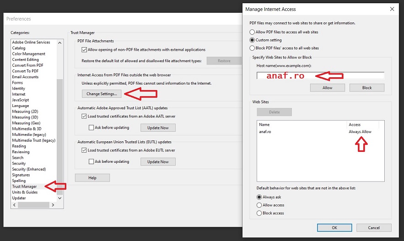404x241 pixels.
Task: Dismiss dialog with Cancel button
Action: 374,228
